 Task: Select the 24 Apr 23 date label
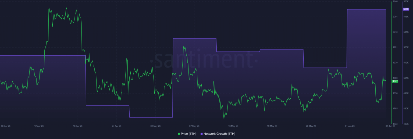pyautogui.click(x=116, y=126)
